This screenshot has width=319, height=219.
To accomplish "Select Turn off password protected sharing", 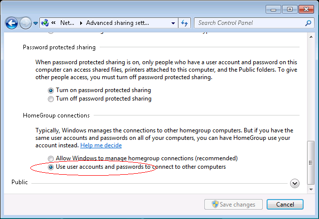I will pyautogui.click(x=51, y=99).
